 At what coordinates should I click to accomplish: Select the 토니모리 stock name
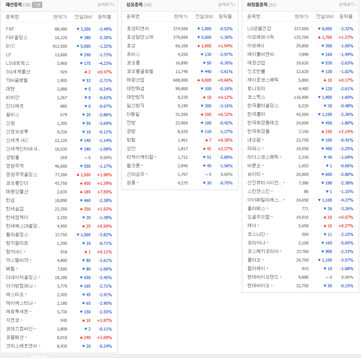tap(256, 88)
